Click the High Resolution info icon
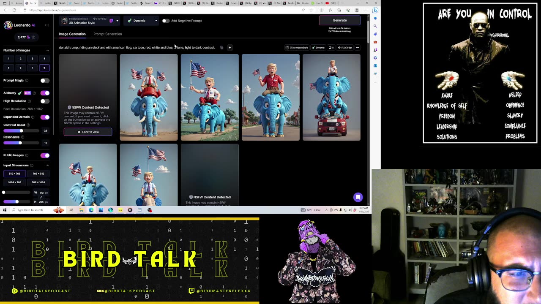 click(29, 101)
